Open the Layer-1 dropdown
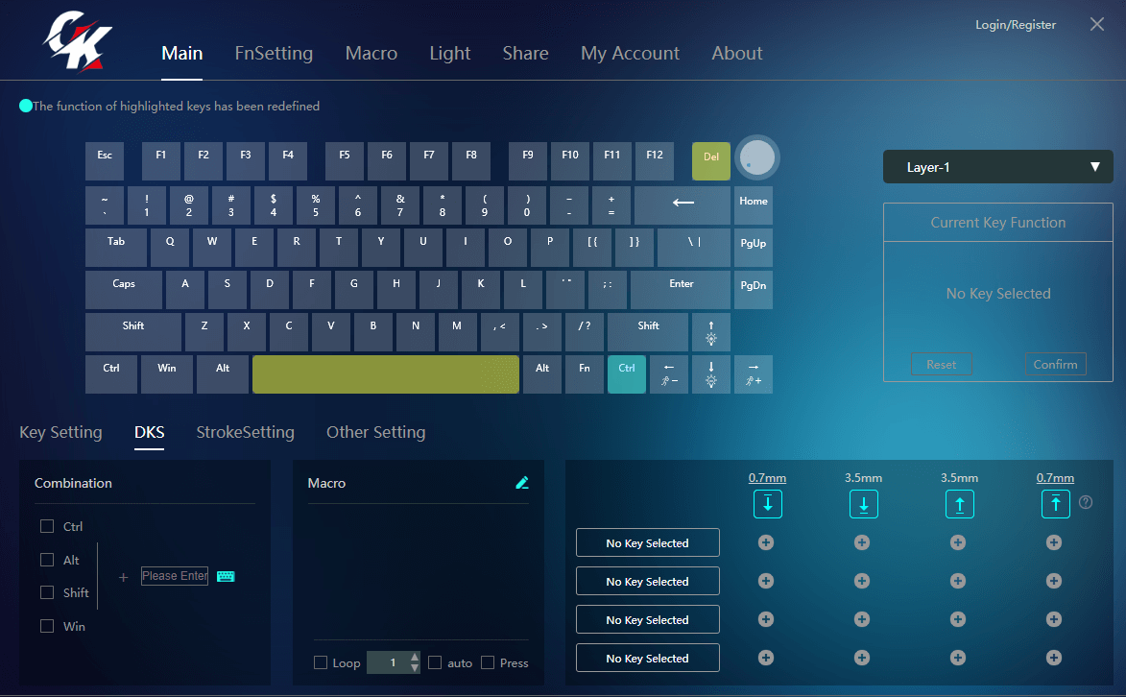The width and height of the screenshot is (1126, 697). click(x=997, y=167)
